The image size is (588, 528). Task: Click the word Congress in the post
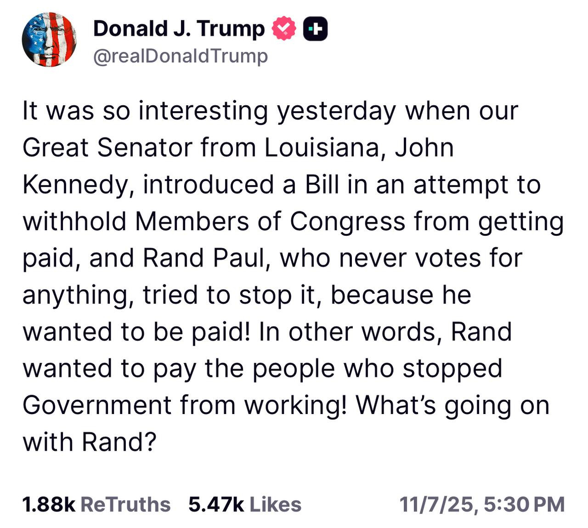(347, 221)
